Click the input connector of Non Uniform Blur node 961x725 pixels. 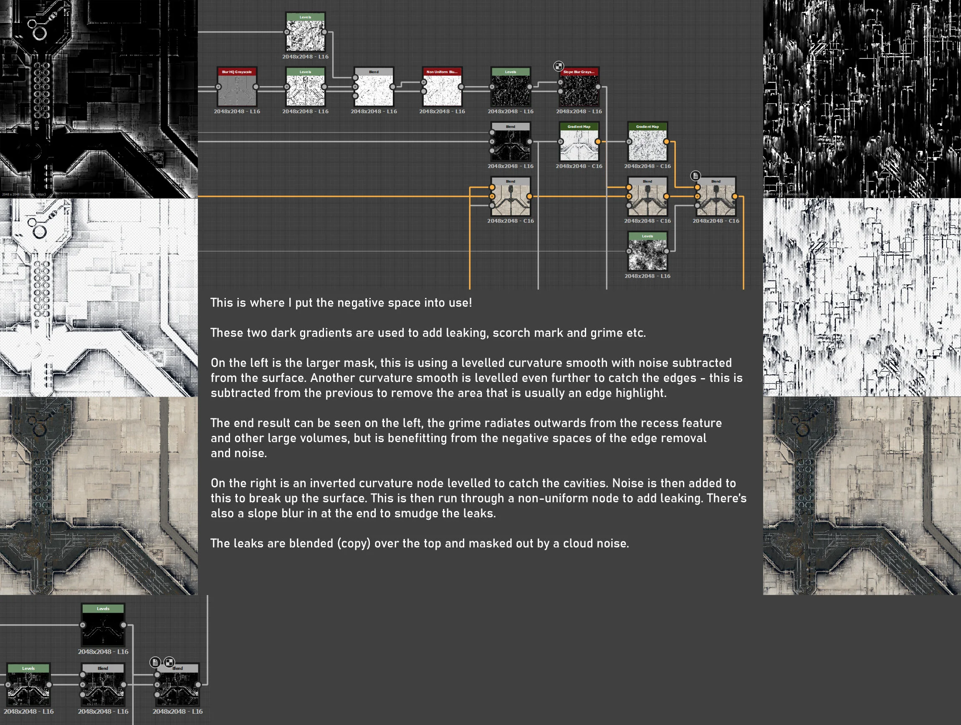pos(424,82)
